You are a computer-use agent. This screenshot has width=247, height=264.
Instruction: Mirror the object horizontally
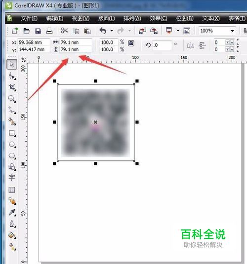coord(191,45)
